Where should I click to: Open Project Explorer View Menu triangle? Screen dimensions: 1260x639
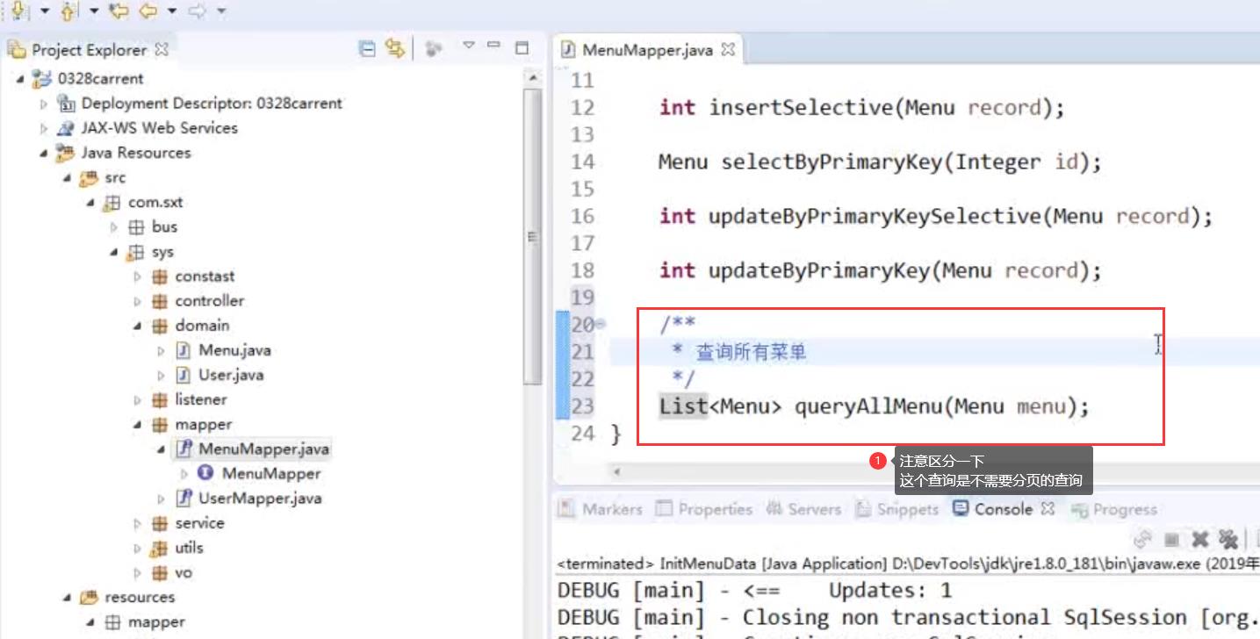click(469, 46)
